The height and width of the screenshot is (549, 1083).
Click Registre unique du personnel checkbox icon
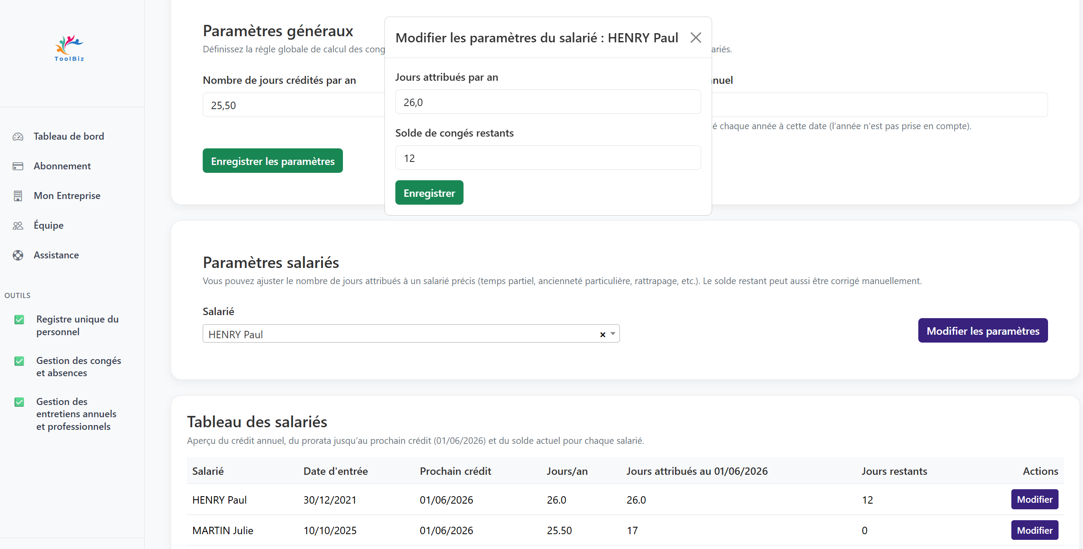pos(19,320)
